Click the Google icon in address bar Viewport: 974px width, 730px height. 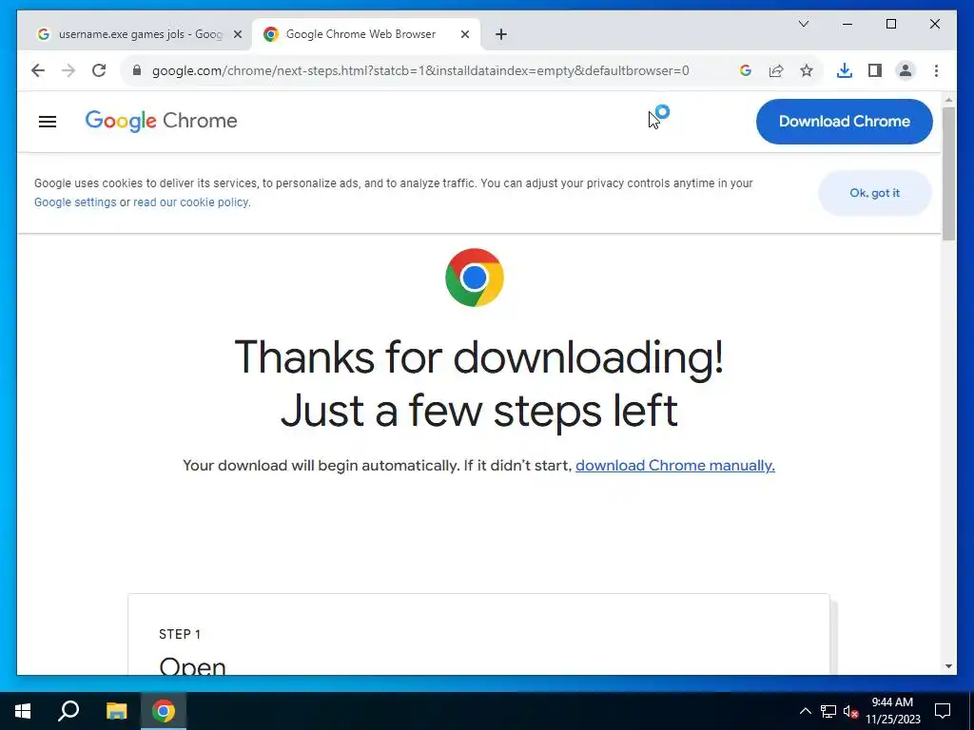tap(746, 70)
